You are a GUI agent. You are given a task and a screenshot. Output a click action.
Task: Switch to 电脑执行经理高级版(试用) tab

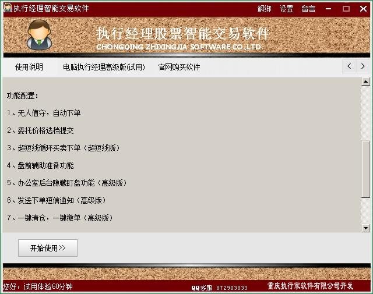click(104, 67)
